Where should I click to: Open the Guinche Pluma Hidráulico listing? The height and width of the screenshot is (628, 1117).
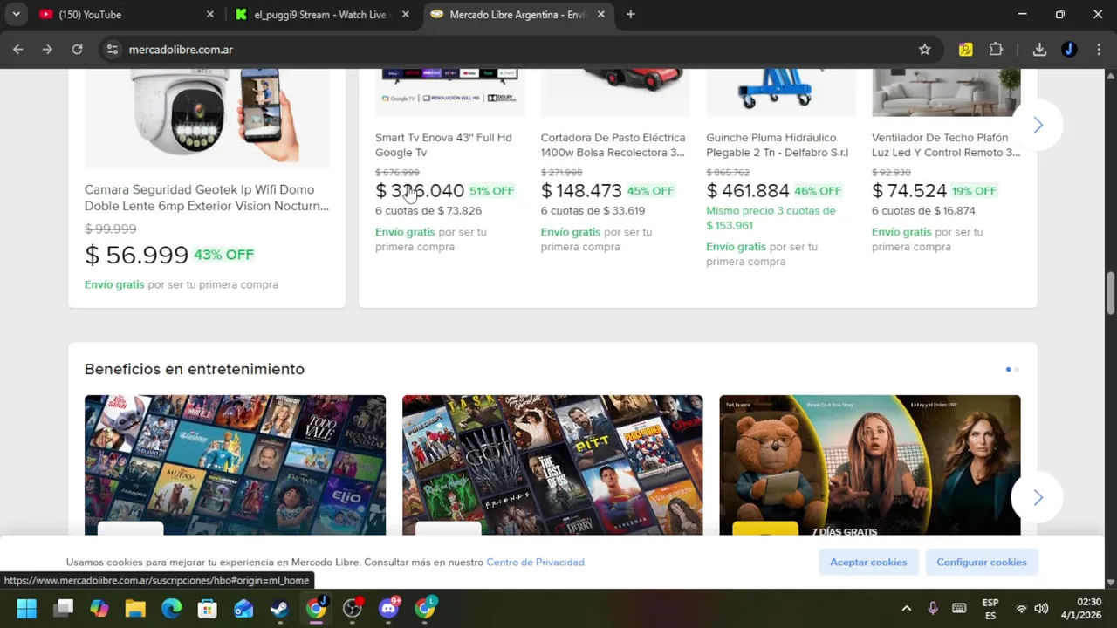pos(777,145)
